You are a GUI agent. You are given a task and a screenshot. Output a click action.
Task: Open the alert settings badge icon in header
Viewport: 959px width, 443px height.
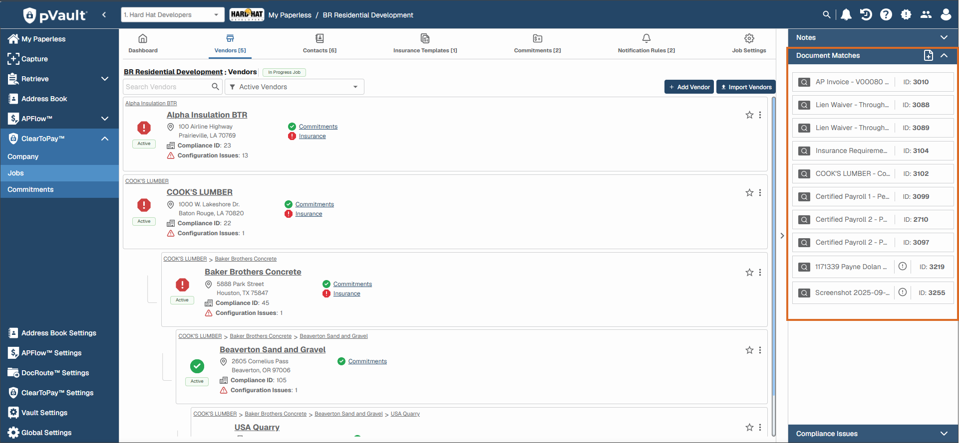point(906,15)
